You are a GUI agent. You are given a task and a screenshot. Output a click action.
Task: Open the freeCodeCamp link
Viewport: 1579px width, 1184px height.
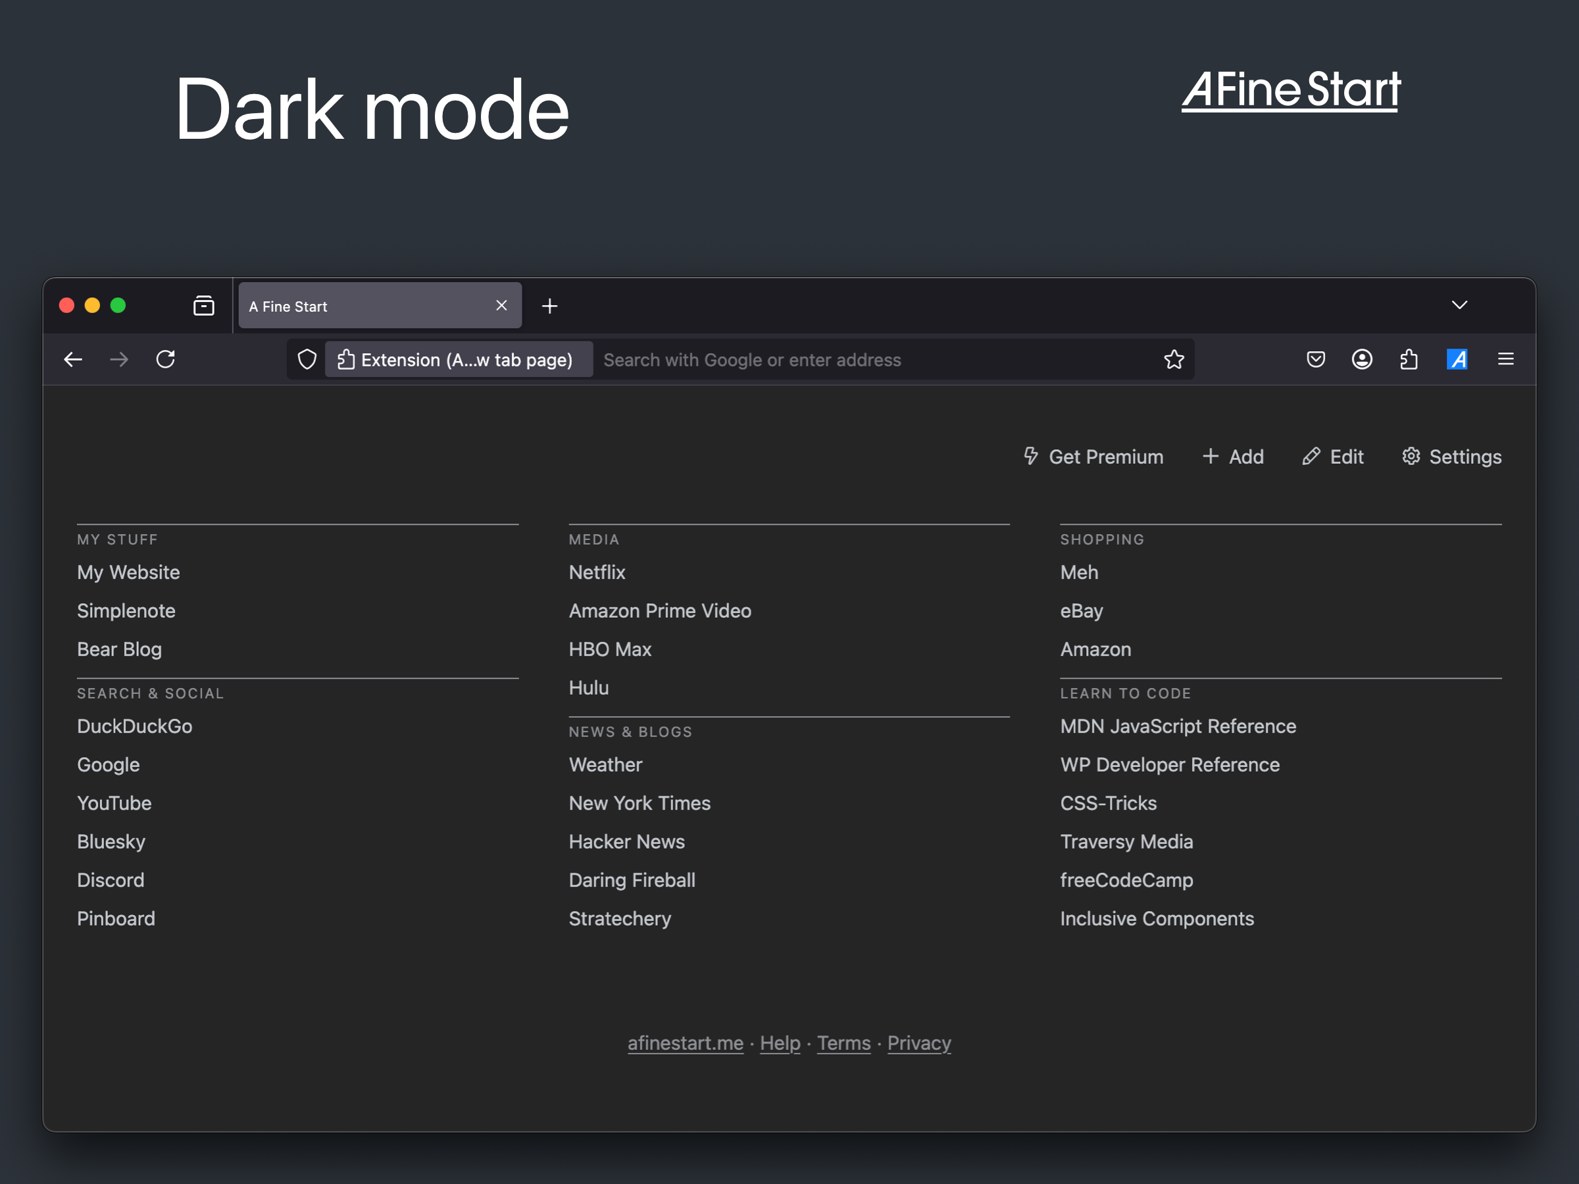1126,880
